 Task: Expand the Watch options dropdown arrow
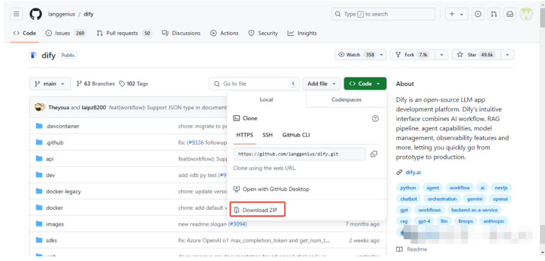pos(382,55)
